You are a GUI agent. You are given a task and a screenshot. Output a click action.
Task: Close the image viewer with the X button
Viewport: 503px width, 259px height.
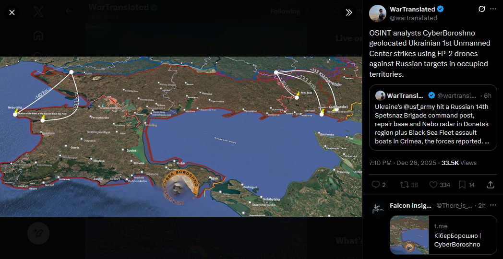click(x=12, y=12)
